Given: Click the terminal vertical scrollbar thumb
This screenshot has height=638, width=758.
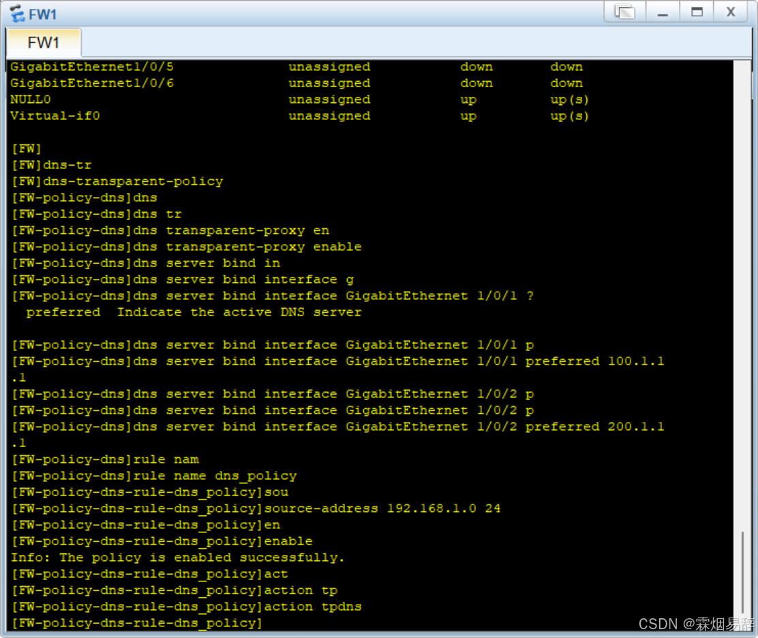Looking at the screenshot, I should coord(742,573).
